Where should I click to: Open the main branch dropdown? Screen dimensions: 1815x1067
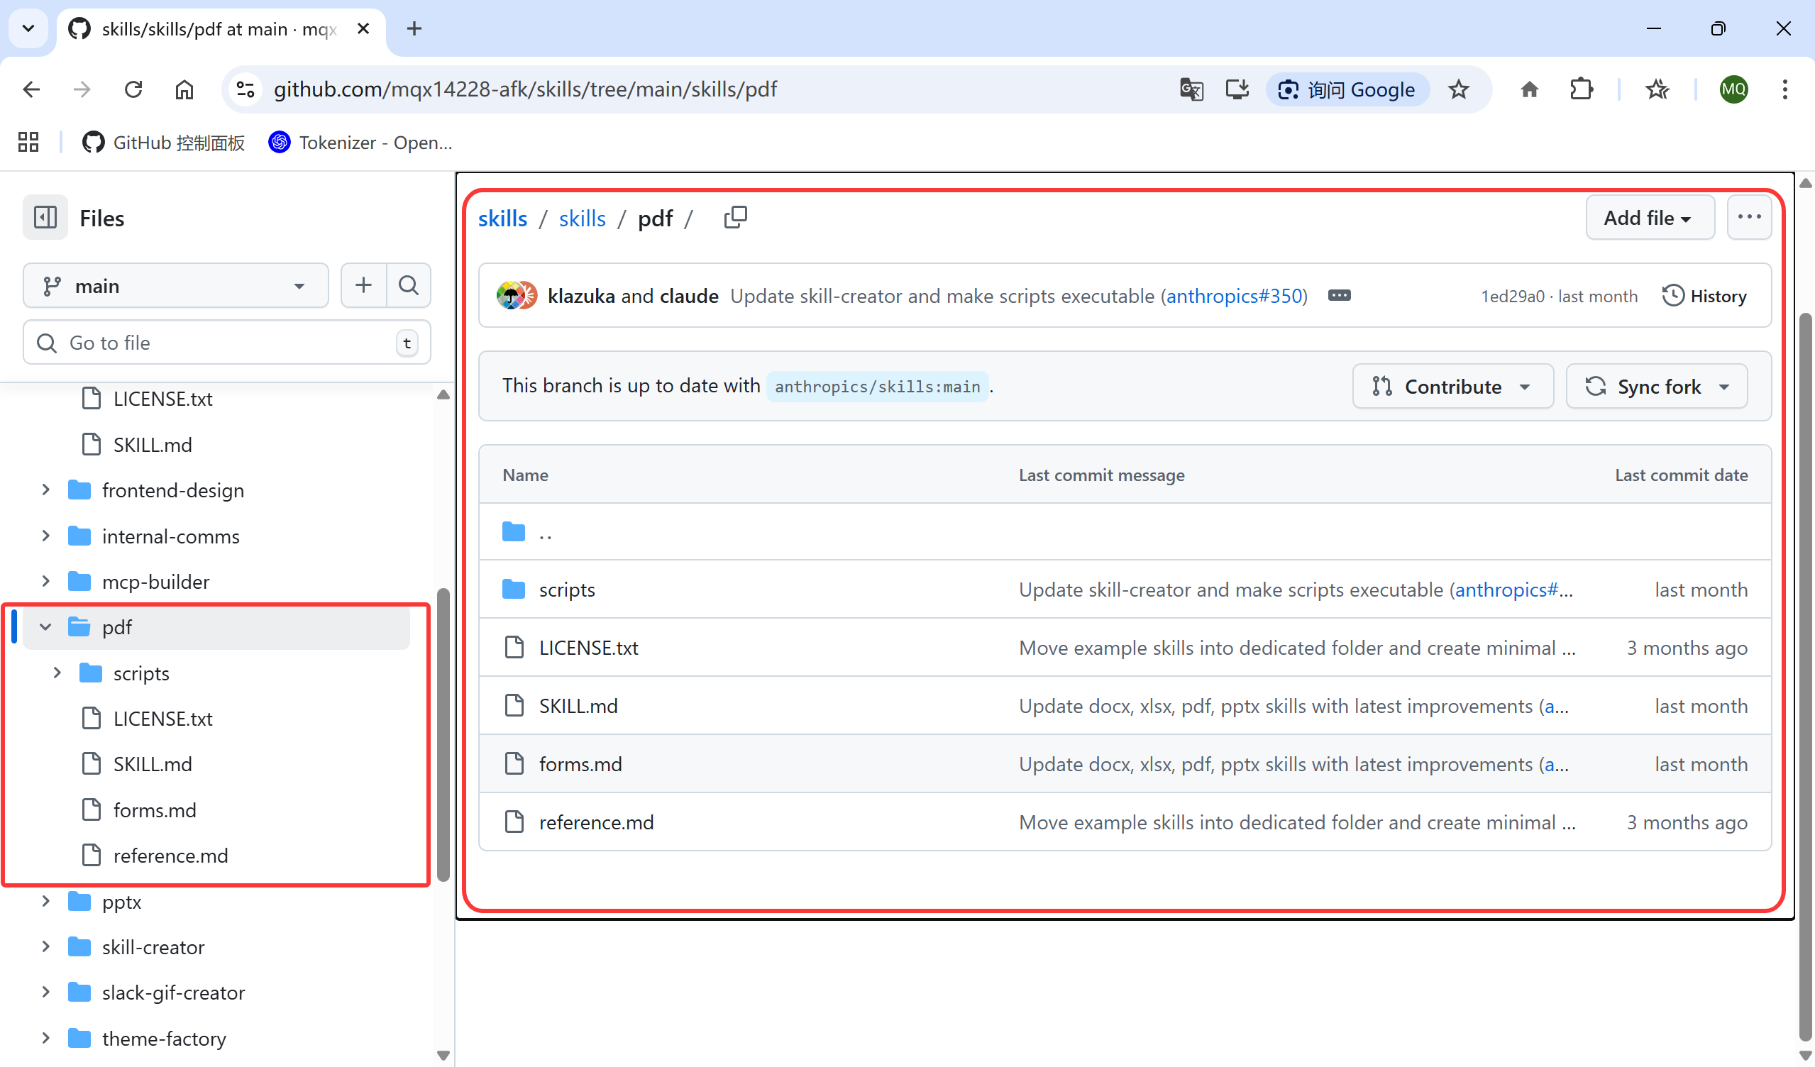pos(175,286)
